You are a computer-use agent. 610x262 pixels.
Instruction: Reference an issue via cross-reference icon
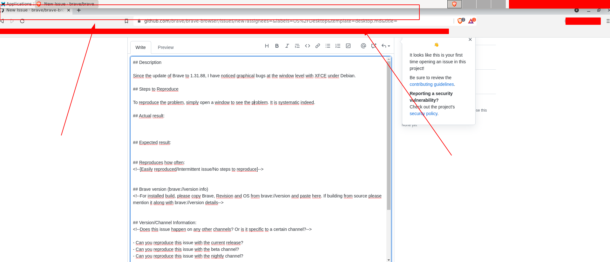[x=374, y=46]
